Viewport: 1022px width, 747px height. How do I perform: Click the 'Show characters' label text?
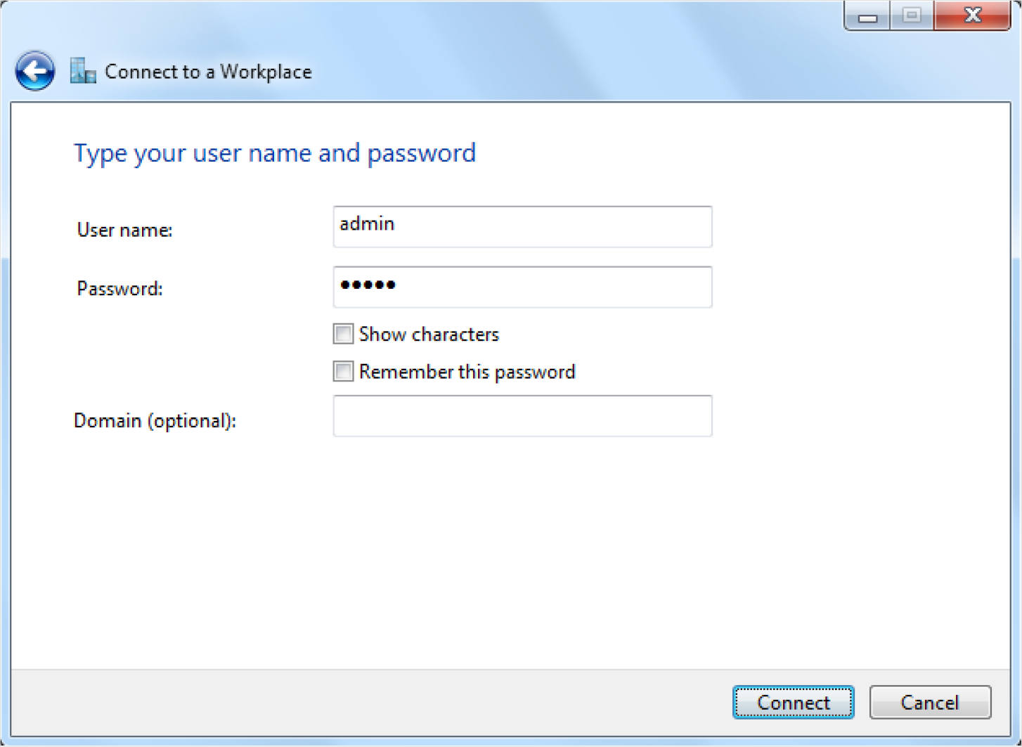(429, 334)
